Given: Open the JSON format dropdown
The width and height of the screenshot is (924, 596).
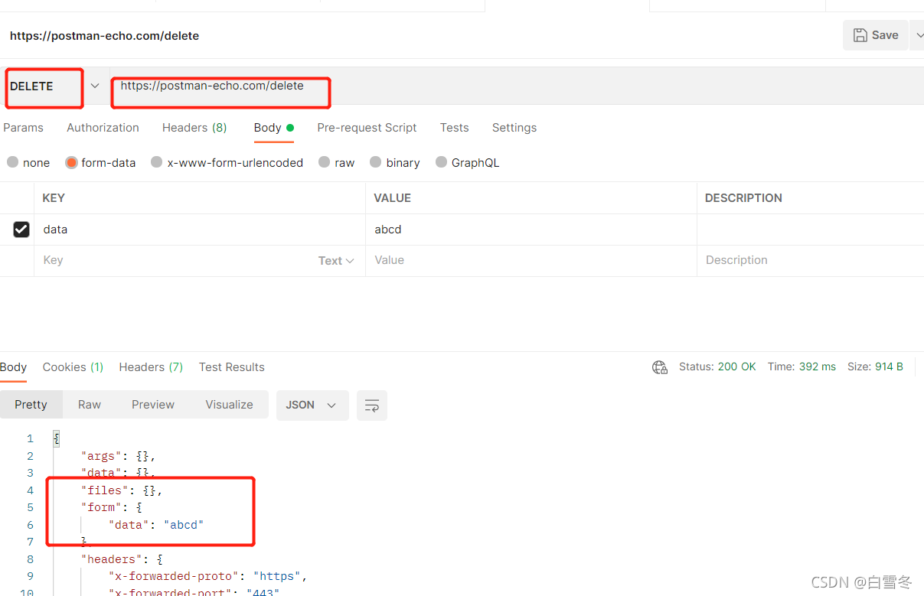Looking at the screenshot, I should pos(312,405).
